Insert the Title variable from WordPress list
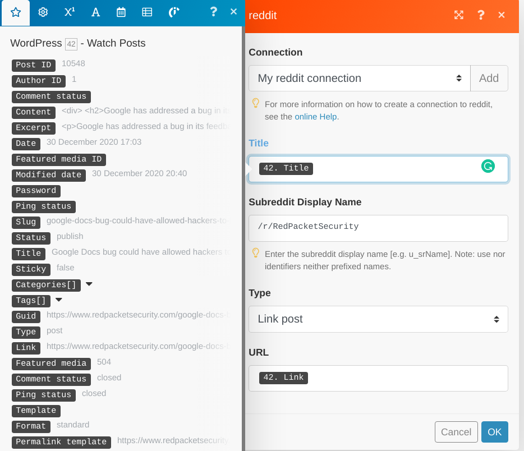The height and width of the screenshot is (451, 524). point(29,254)
